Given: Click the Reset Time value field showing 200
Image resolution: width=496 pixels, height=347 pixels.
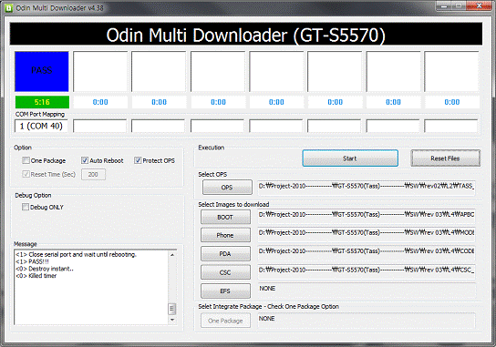Looking at the screenshot, I should 93,175.
